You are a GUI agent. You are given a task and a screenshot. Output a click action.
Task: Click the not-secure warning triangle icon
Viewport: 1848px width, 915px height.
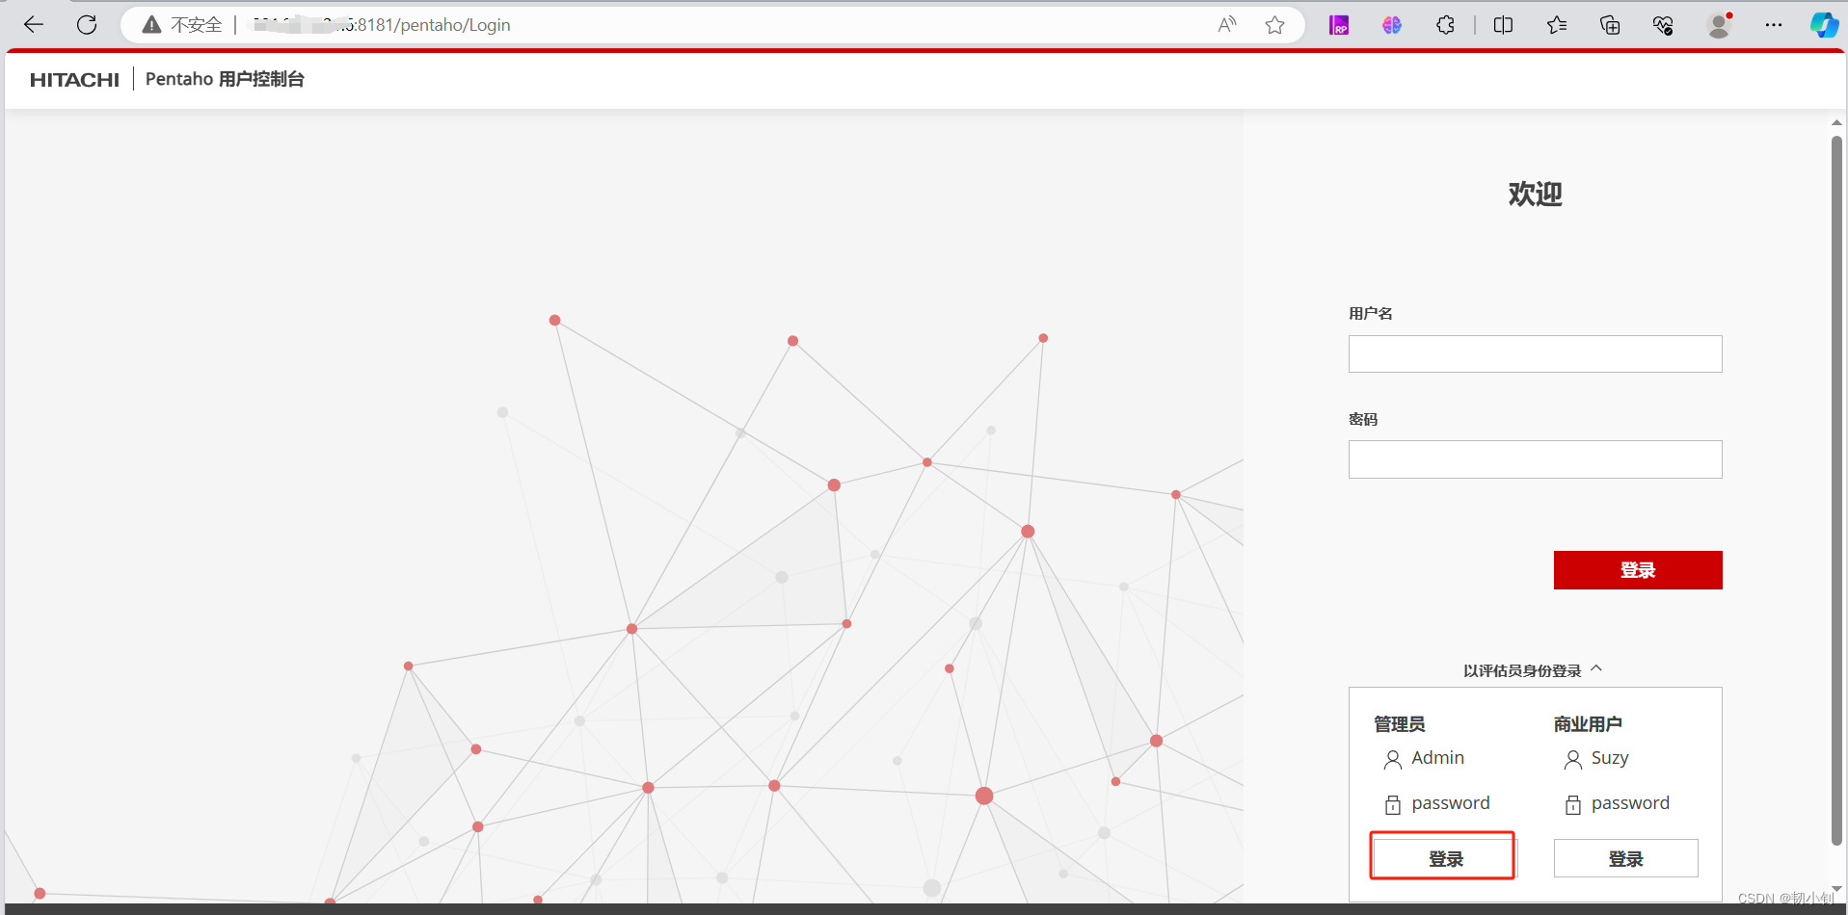(x=151, y=25)
